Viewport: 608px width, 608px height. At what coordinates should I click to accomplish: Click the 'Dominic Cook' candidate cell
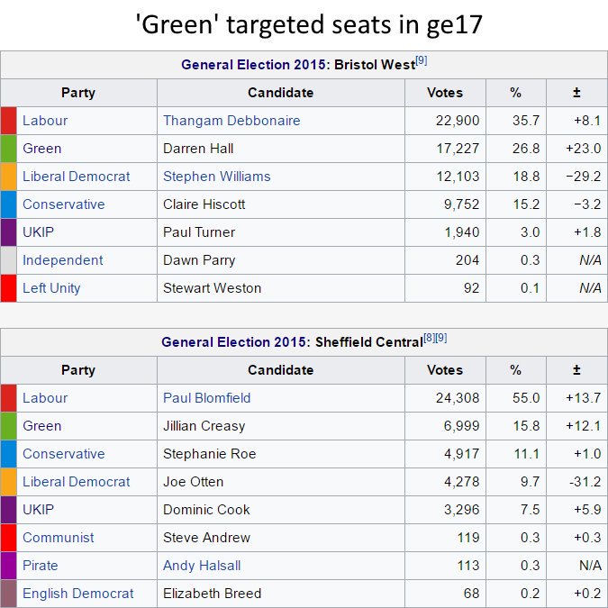[281, 510]
